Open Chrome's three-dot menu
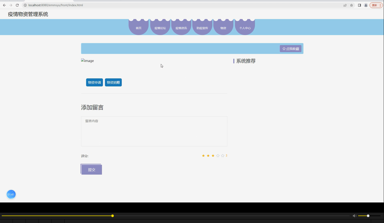The height and width of the screenshot is (223, 384). click(380, 5)
